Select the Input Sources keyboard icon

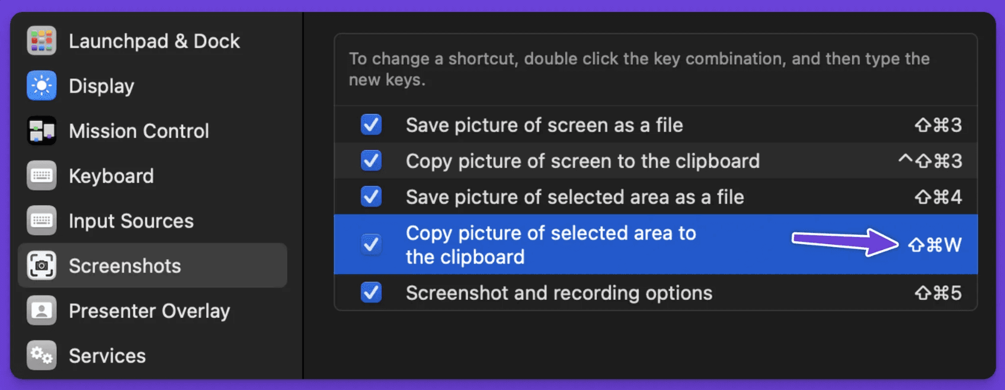point(41,221)
